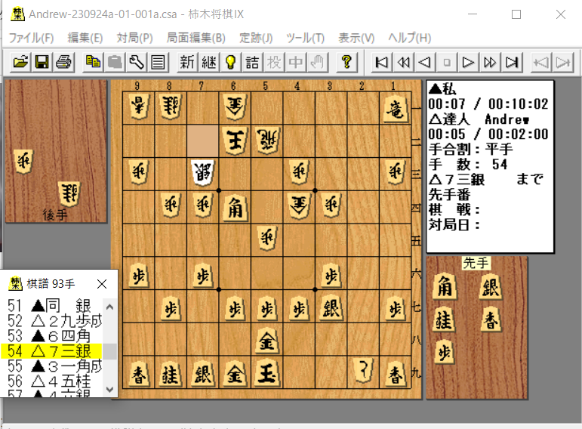Click the light bulb hint icon

(x=230, y=62)
